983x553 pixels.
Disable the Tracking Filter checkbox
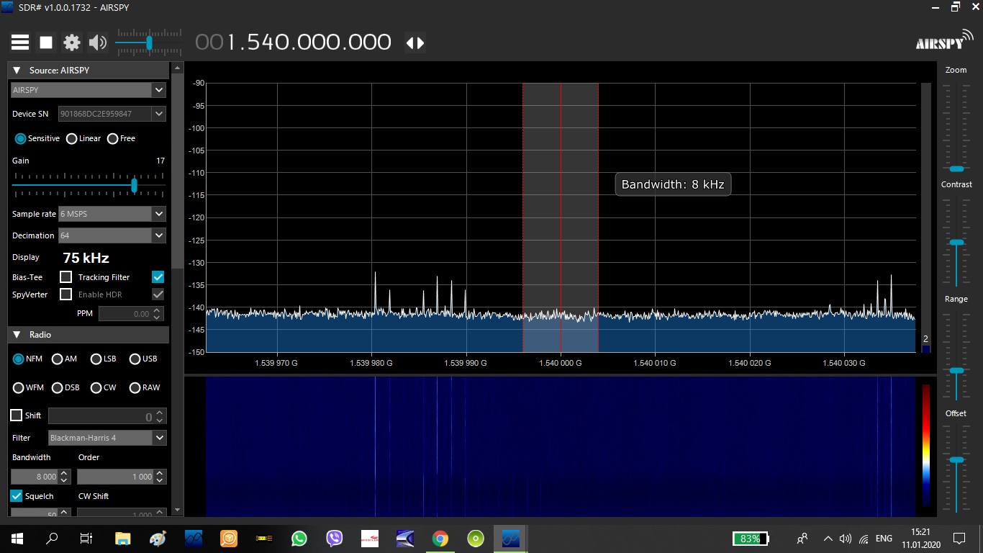tap(158, 277)
